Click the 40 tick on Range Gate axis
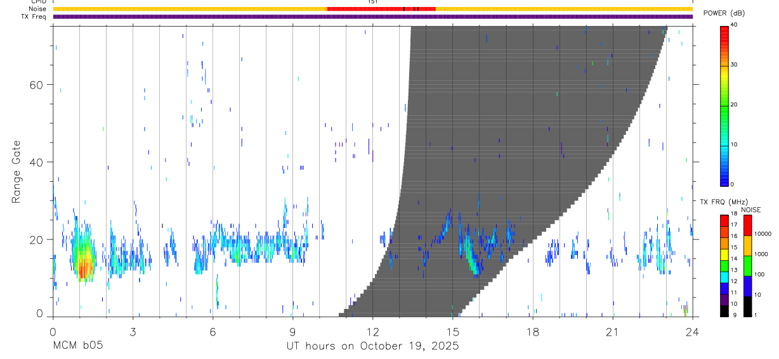 pyautogui.click(x=36, y=162)
